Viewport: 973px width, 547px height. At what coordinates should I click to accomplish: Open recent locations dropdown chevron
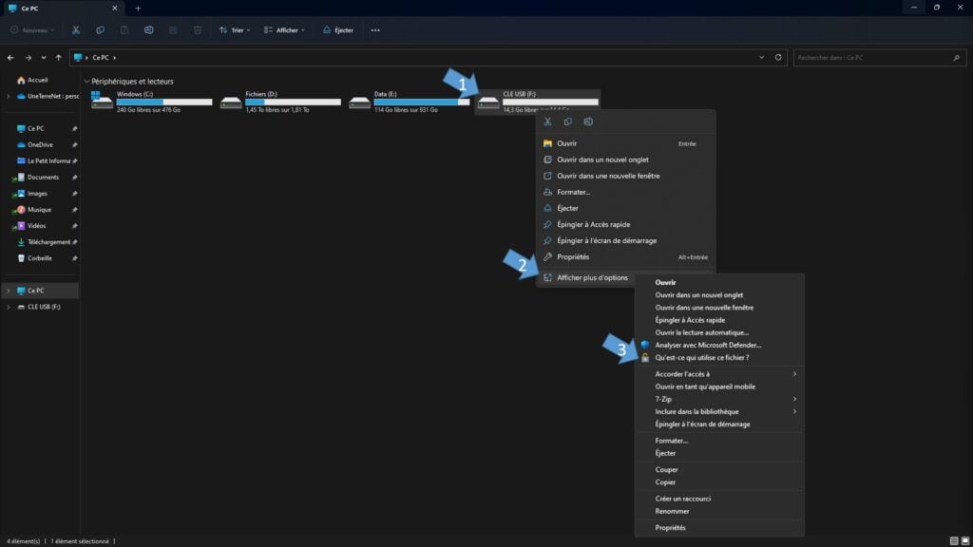(x=44, y=57)
